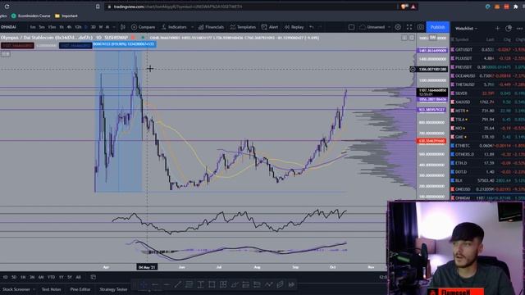This screenshot has width=525, height=295.
Task: Open the Pine Editor tab
Action: pos(80,289)
